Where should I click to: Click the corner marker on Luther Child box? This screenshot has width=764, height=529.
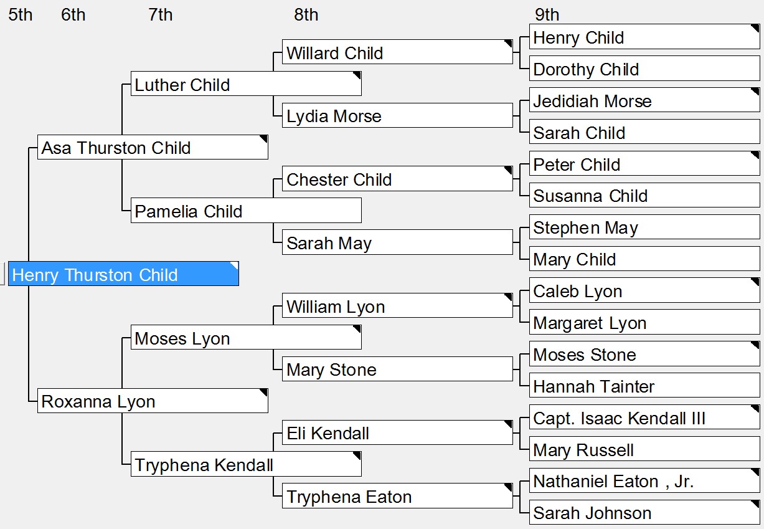(357, 75)
